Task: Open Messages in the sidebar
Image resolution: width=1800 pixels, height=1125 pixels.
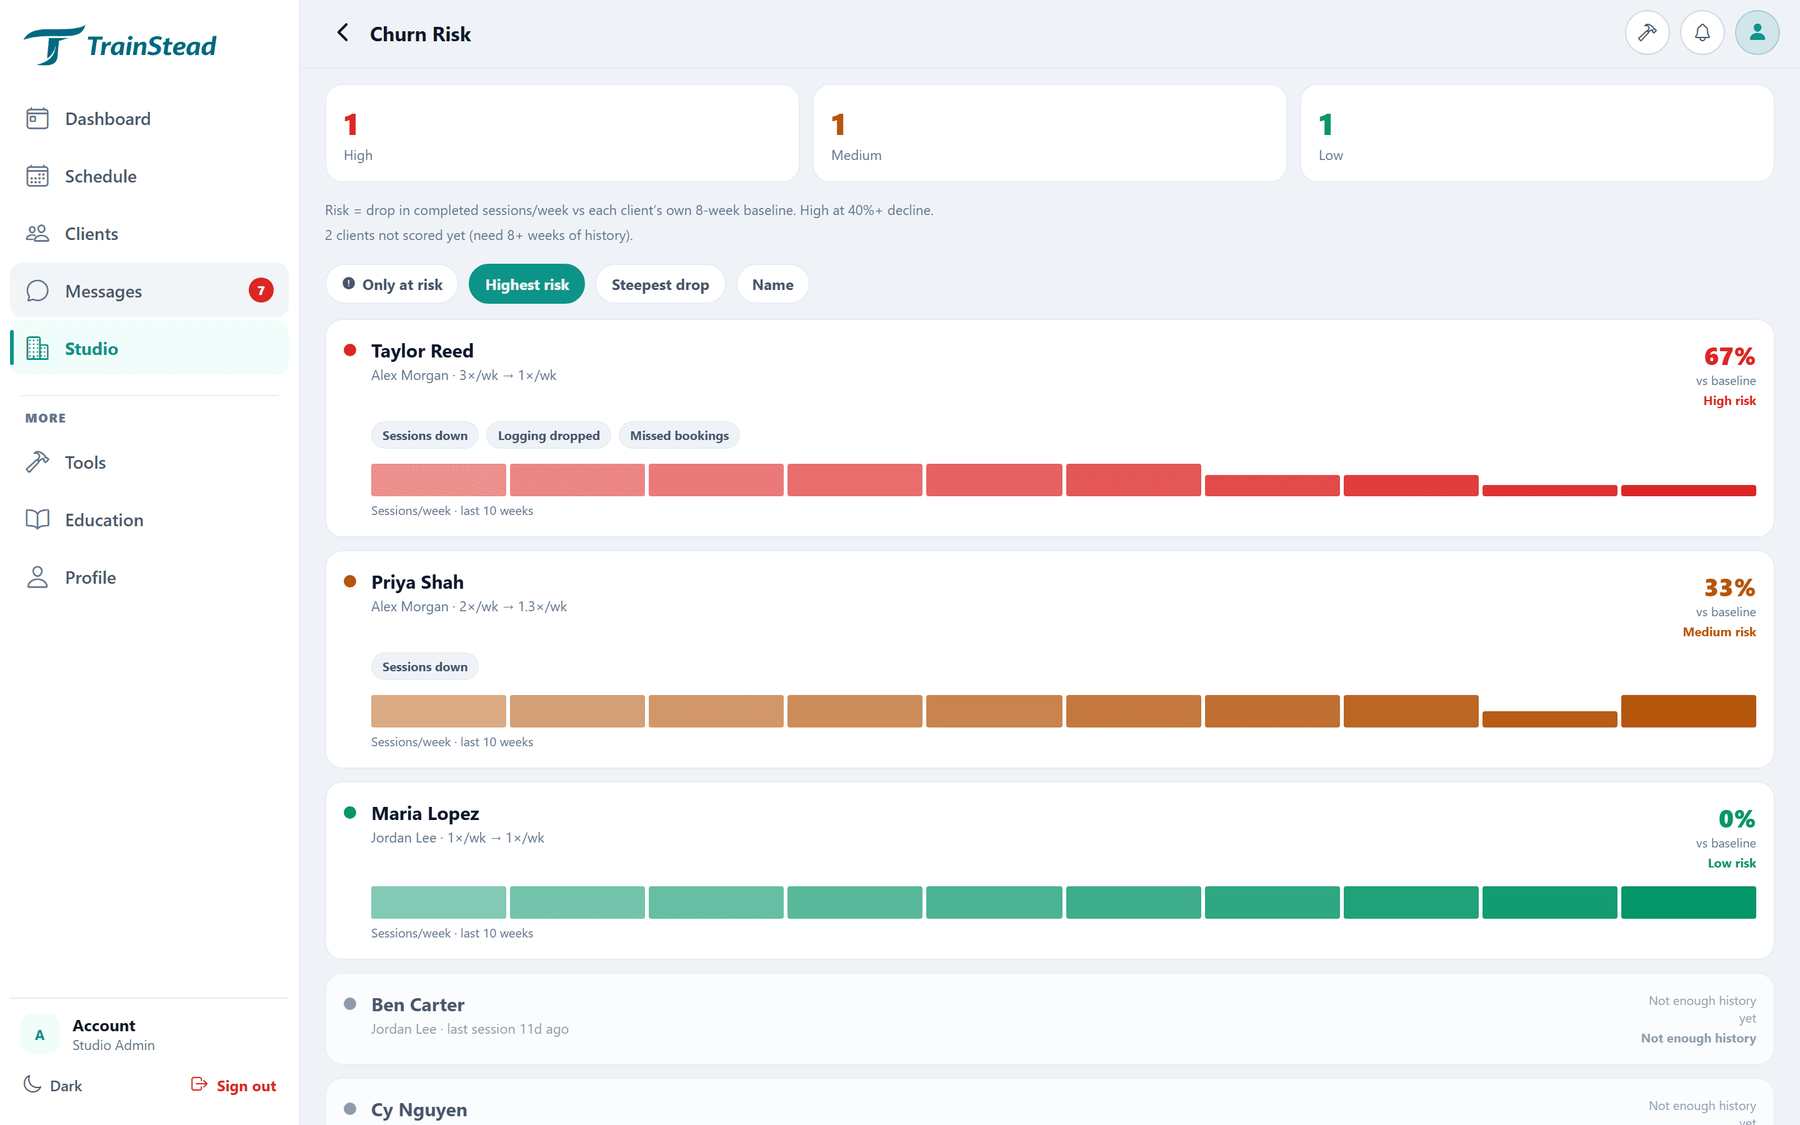Action: click(149, 291)
